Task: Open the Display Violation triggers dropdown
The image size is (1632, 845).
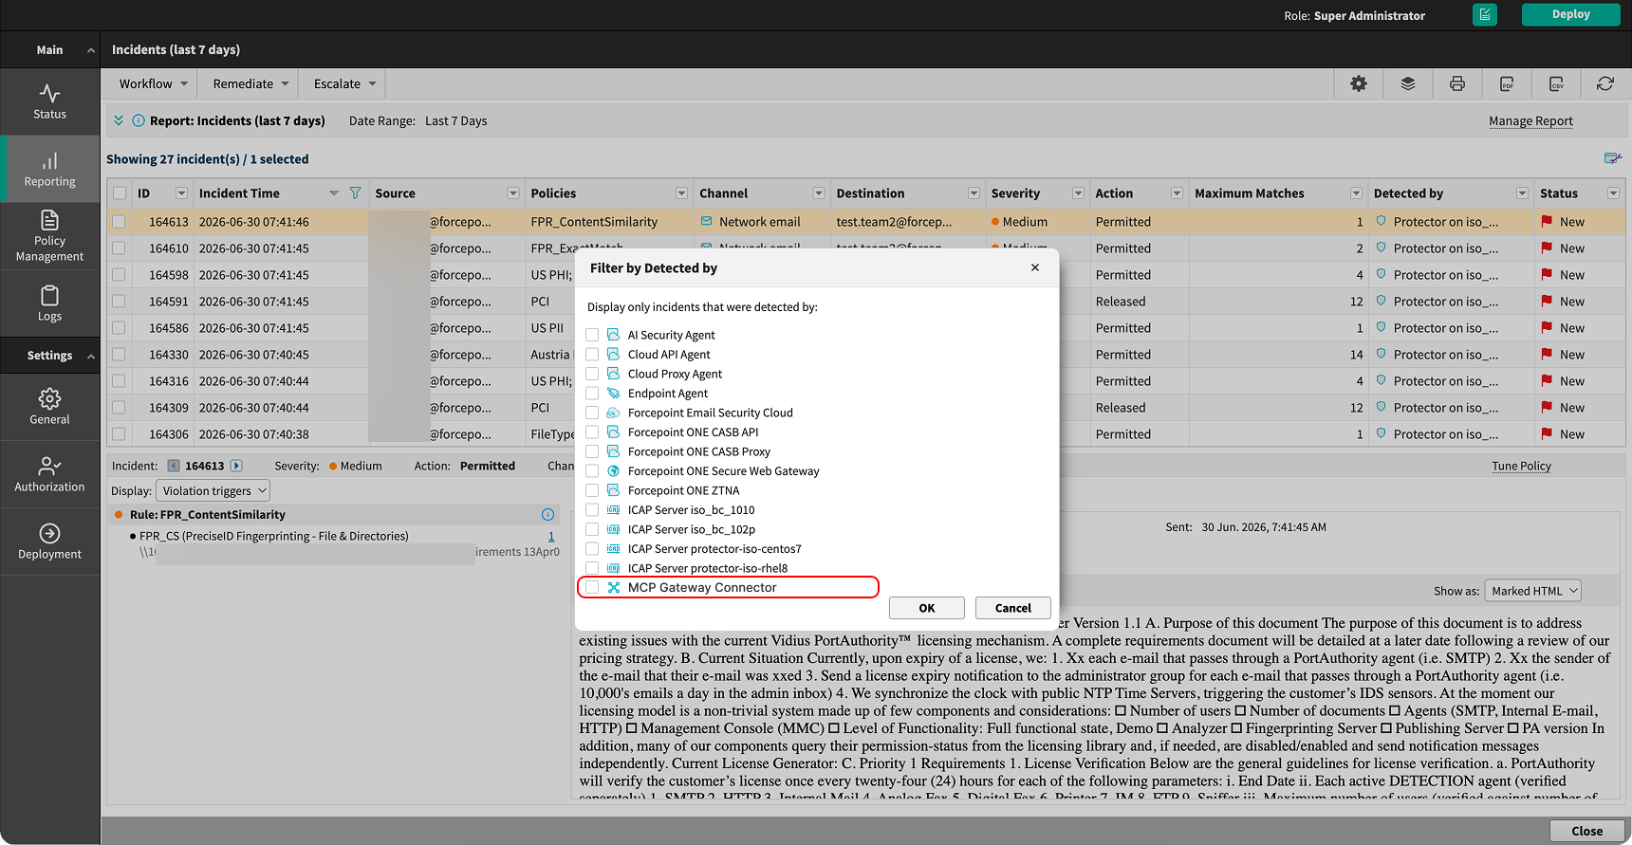Action: [x=213, y=490]
